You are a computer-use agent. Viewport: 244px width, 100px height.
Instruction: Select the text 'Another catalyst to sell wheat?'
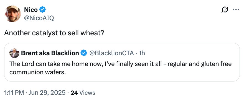point(54,33)
